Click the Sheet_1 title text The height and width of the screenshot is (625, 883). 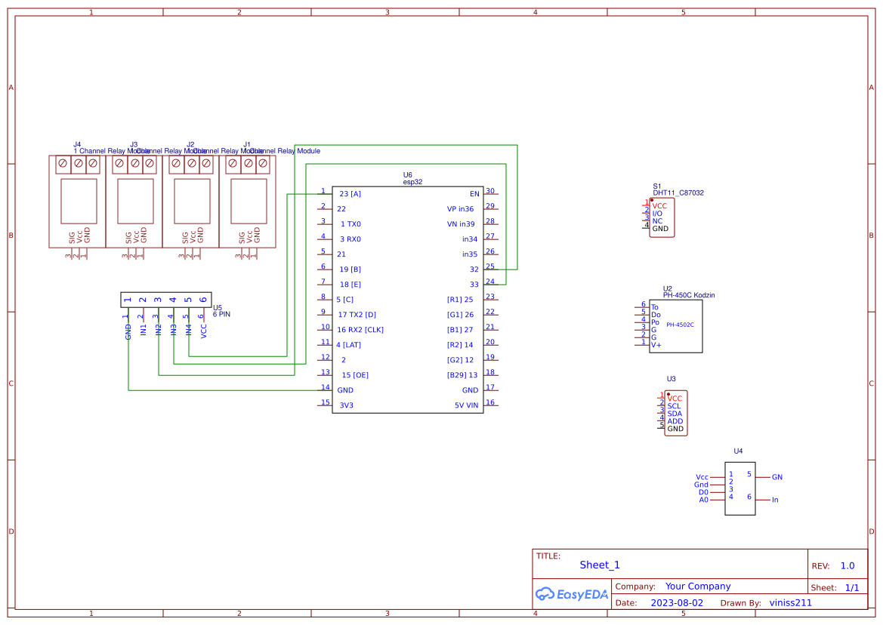tap(599, 565)
